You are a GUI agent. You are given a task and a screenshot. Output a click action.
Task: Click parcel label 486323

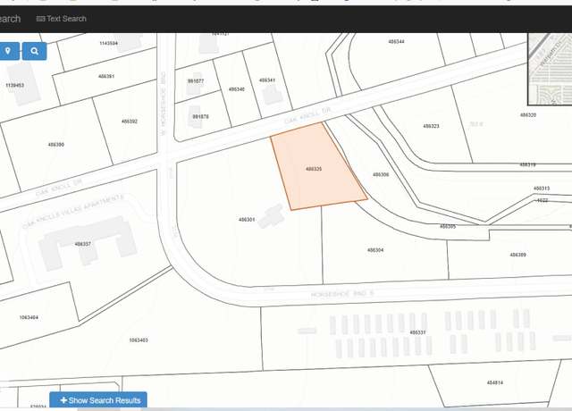pos(431,126)
